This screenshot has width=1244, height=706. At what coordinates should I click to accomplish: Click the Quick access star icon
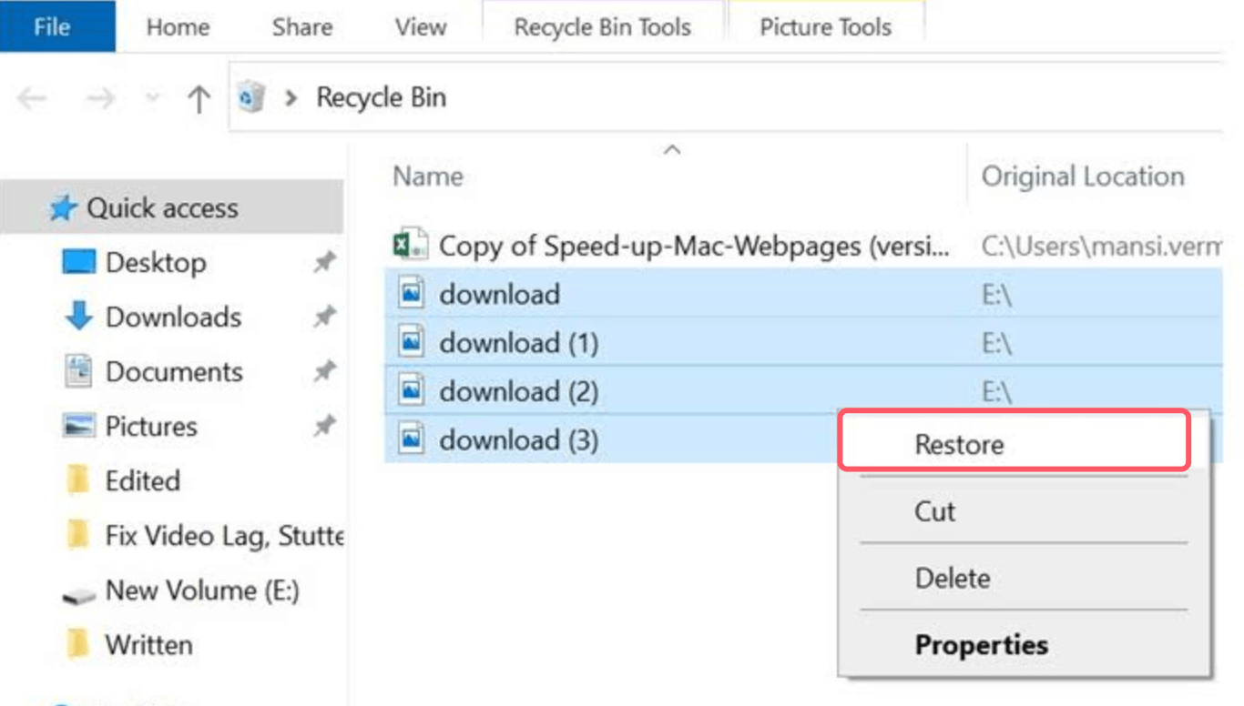tap(62, 207)
